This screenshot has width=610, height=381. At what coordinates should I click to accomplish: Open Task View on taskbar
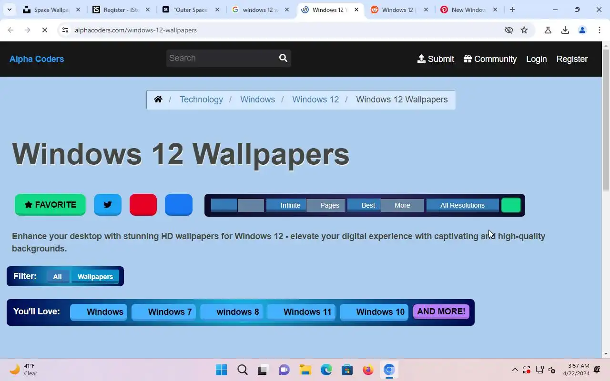tap(263, 370)
